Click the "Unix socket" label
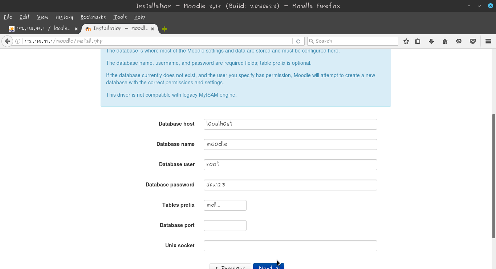496x269 pixels. 180,245
